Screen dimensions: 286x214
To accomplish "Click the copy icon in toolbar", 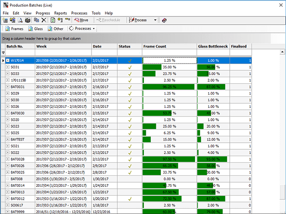I will (x=36, y=20).
